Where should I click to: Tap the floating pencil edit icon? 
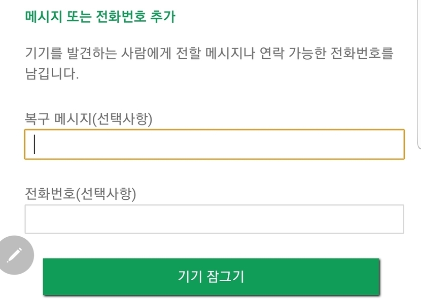[15, 255]
